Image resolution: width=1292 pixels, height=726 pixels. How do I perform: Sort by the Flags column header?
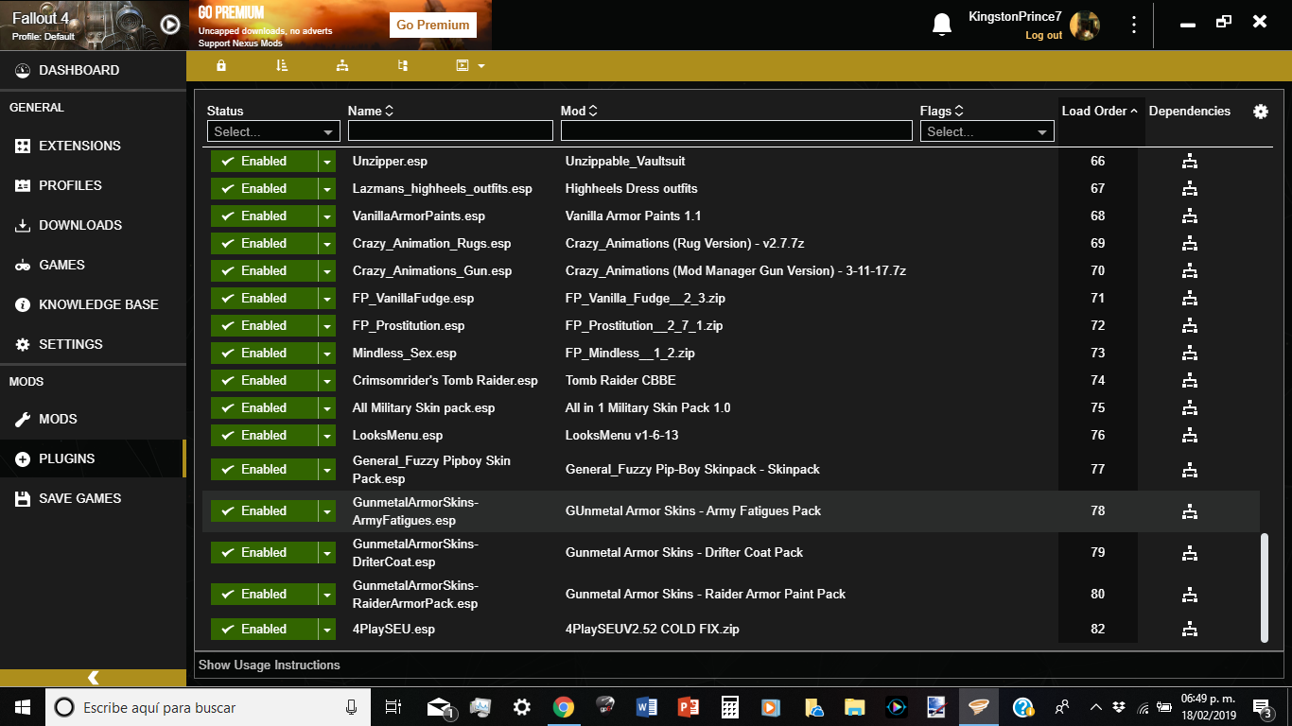[942, 111]
